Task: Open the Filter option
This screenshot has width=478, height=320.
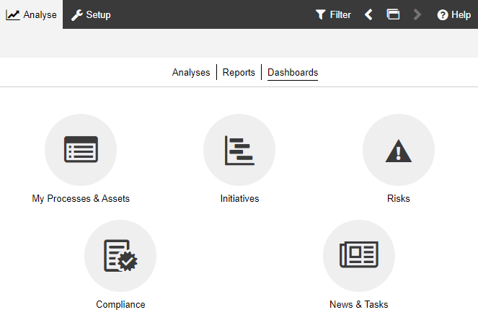Action: click(x=333, y=14)
